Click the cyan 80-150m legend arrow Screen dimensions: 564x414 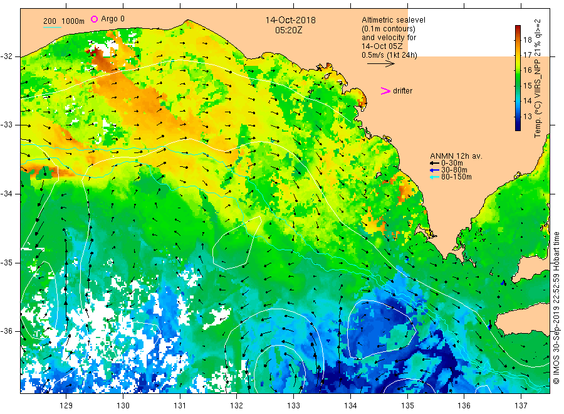(434, 177)
